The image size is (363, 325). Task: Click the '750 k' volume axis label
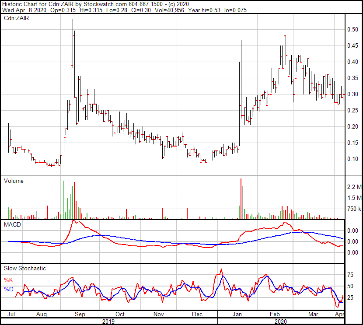[354, 209]
